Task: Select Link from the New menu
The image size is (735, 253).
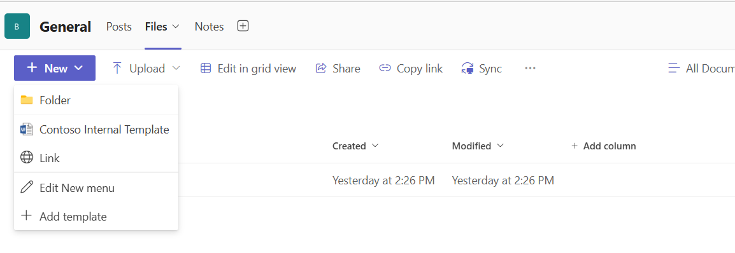Action: (96, 158)
